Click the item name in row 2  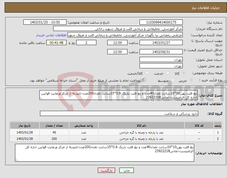142,139
